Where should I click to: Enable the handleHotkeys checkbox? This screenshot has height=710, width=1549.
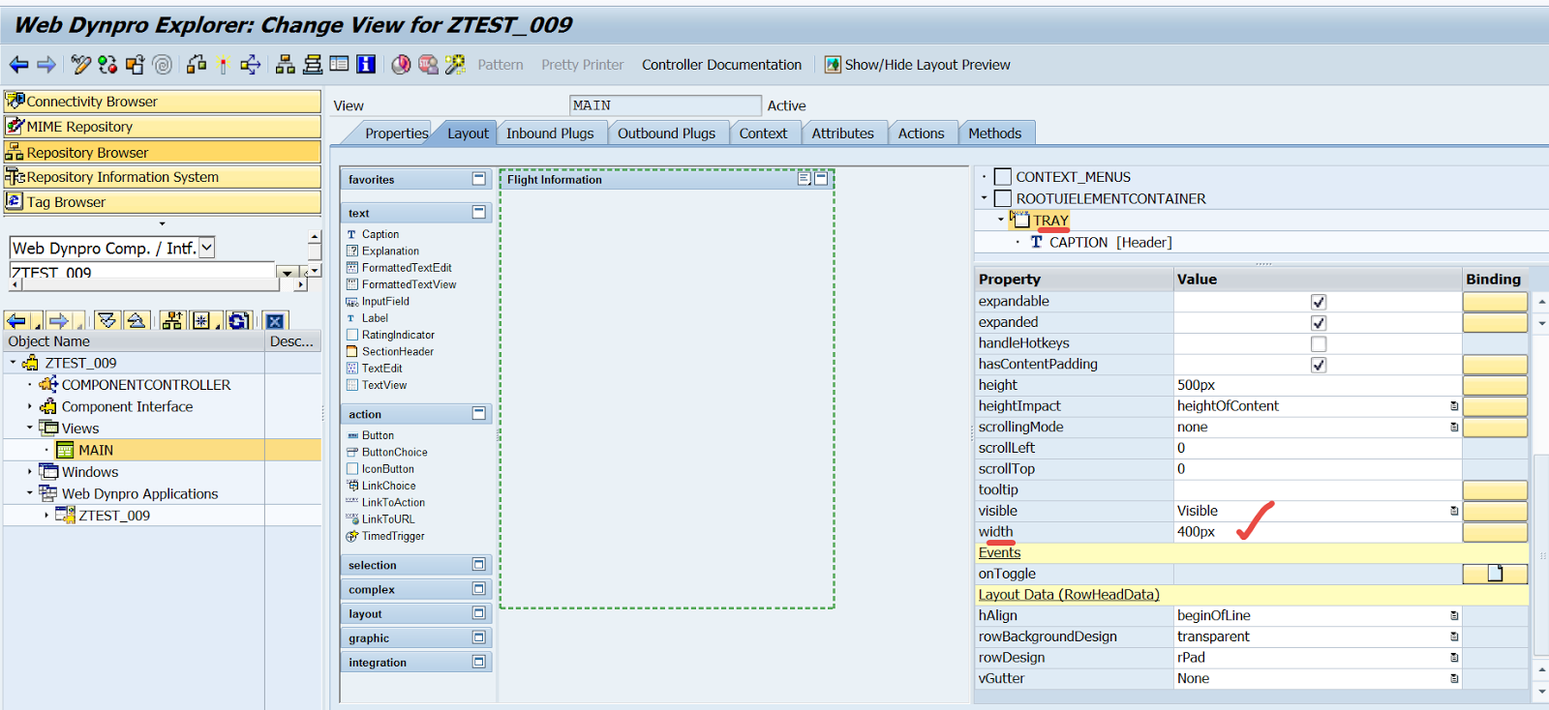(1318, 344)
